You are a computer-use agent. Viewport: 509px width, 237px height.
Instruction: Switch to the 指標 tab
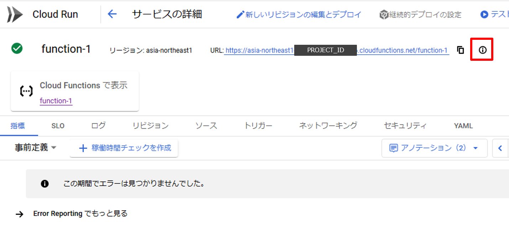tap(18, 126)
